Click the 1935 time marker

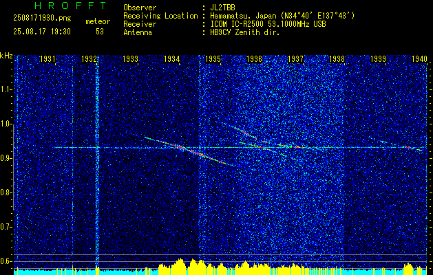point(213,58)
